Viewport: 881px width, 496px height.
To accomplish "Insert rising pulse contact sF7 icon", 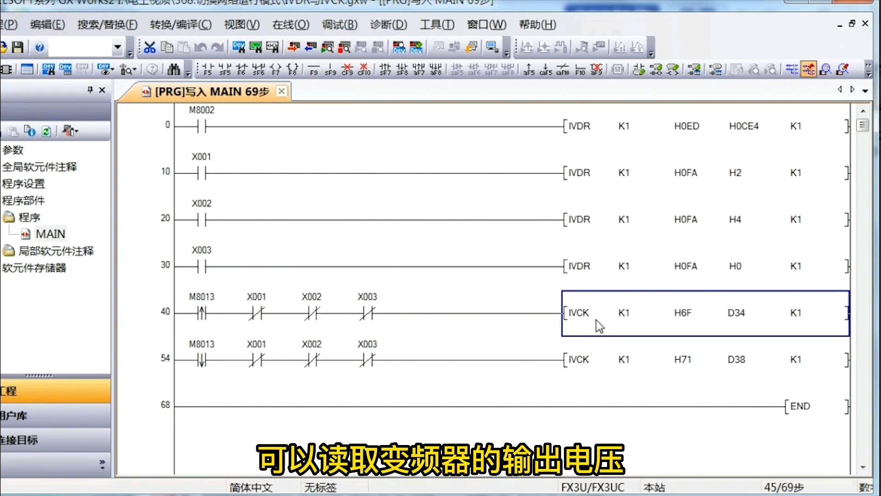I will 385,69.
